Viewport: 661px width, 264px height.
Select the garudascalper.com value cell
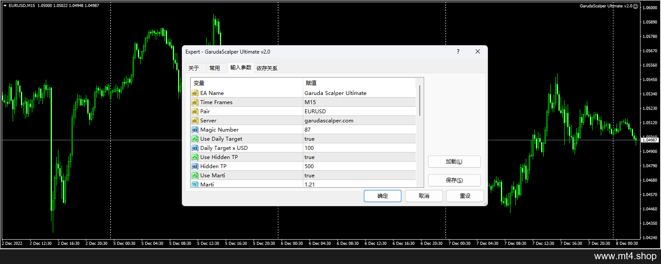[360, 121]
